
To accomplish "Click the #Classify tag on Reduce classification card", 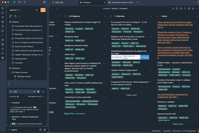I will tap(69, 29).
